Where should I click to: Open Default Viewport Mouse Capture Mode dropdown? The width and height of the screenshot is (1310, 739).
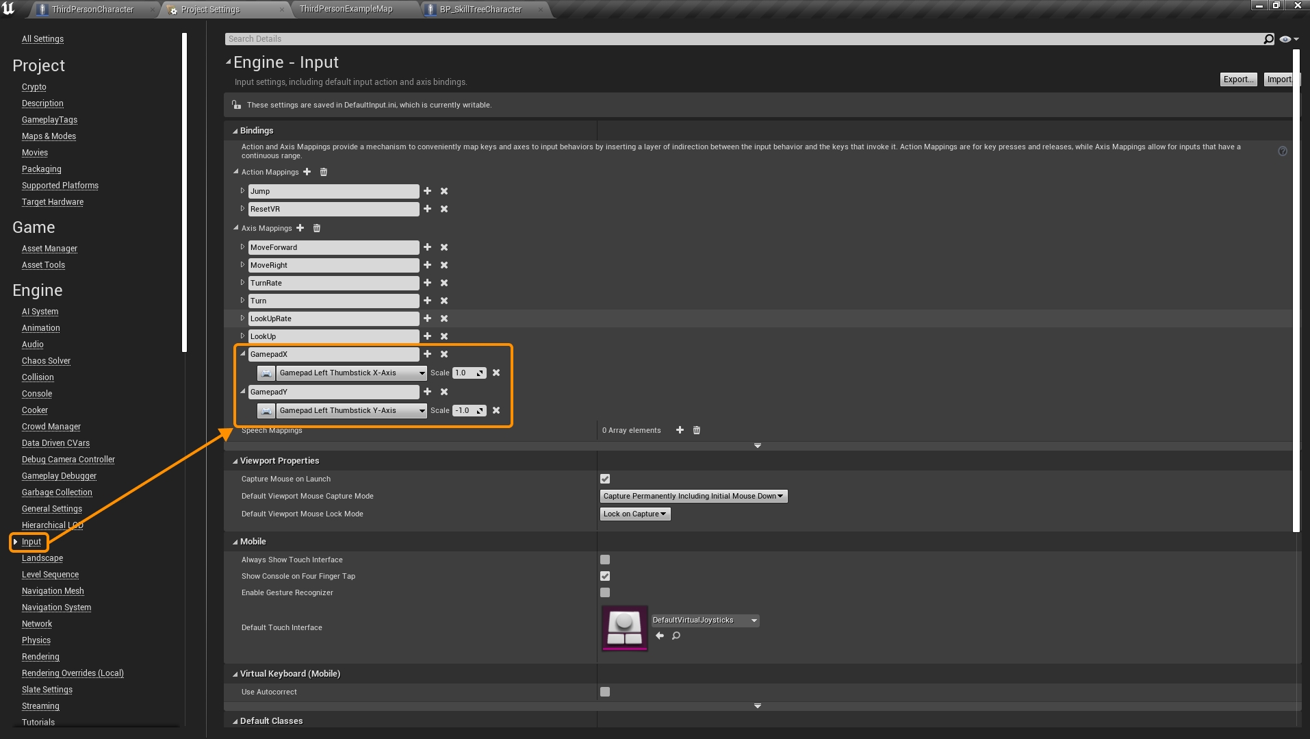[x=693, y=496]
